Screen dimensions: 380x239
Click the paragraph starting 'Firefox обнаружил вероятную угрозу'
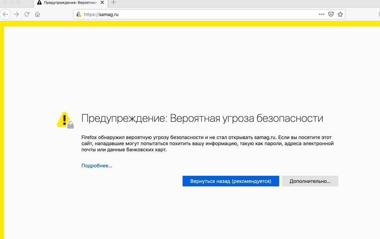tap(208, 143)
